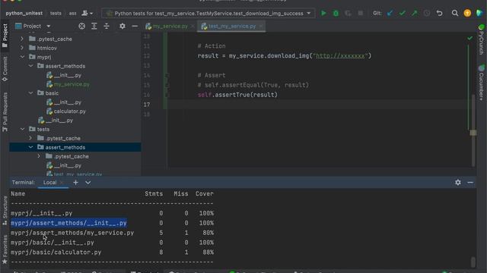Open Project view mode dropdown
The width and height of the screenshot is (487, 273).
point(49,27)
